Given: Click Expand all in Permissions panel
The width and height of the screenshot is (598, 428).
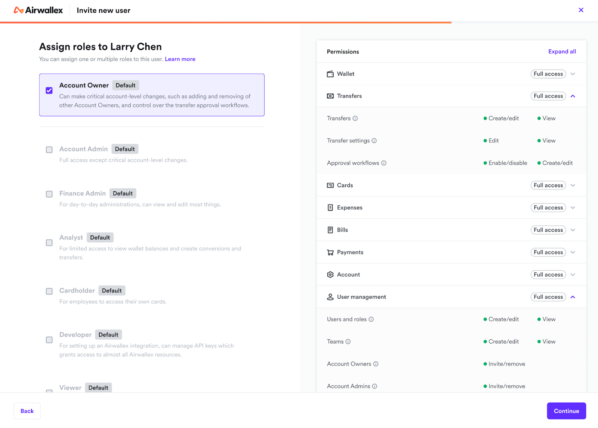Looking at the screenshot, I should (562, 52).
